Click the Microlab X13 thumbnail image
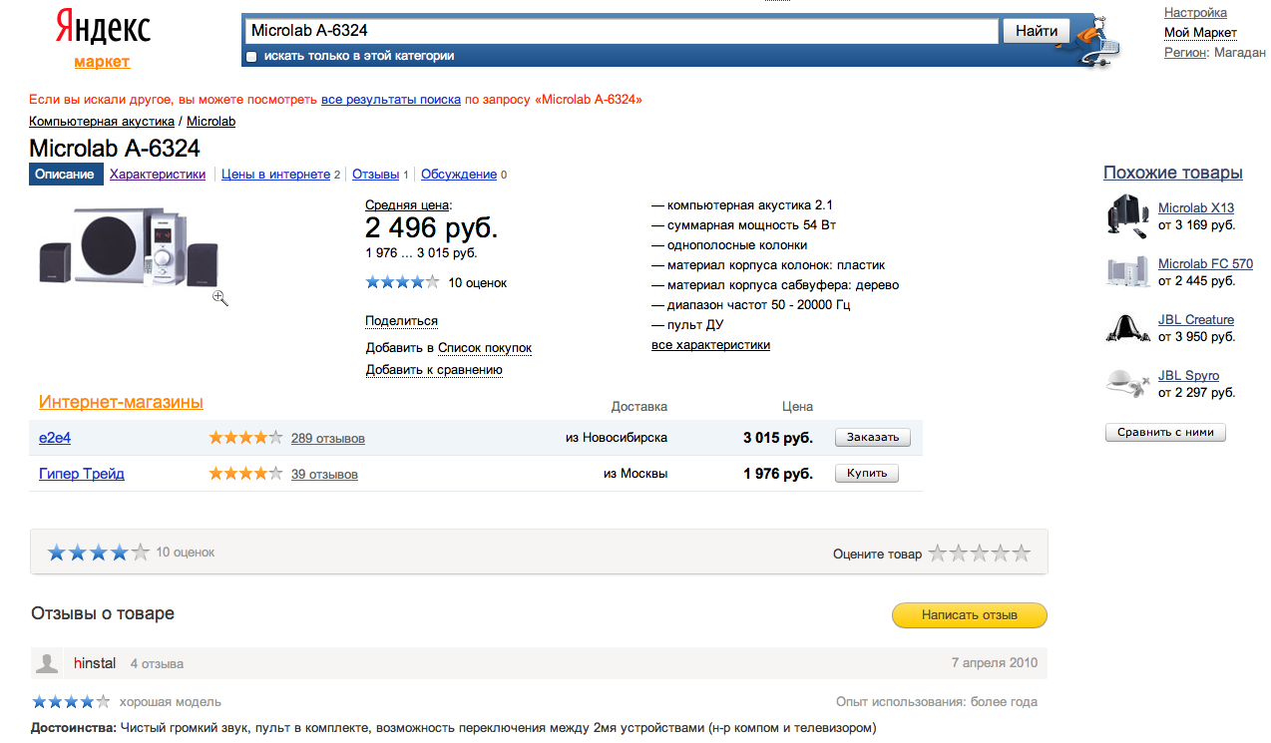Viewport: 1271px width, 743px height. (1127, 215)
